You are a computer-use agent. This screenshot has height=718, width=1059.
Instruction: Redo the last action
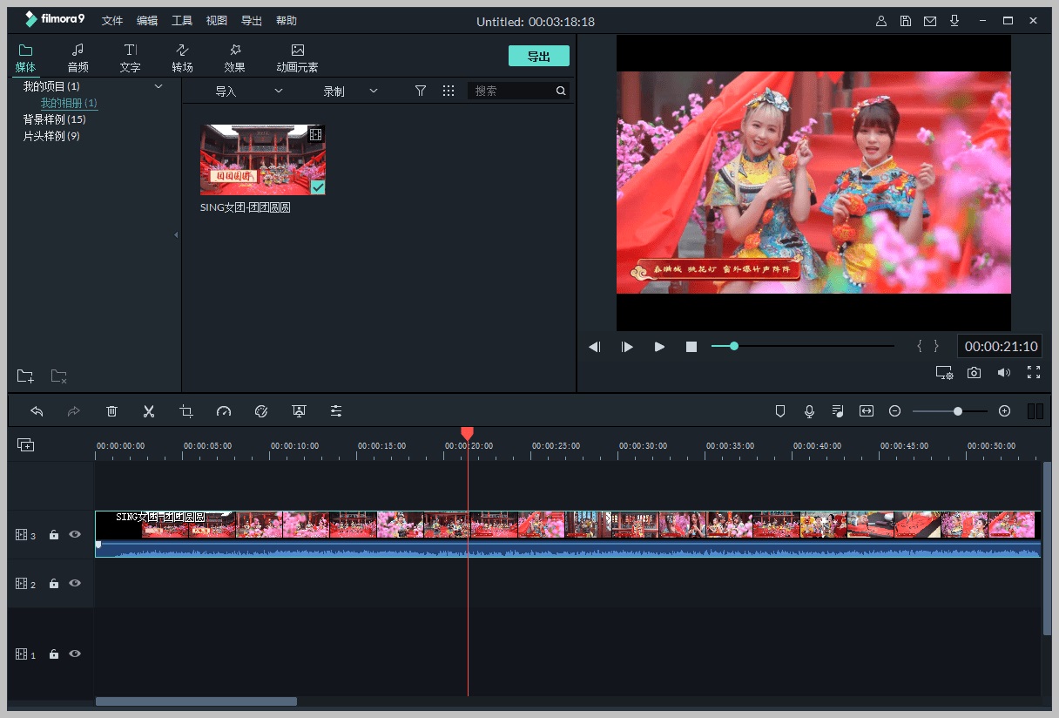coord(74,411)
